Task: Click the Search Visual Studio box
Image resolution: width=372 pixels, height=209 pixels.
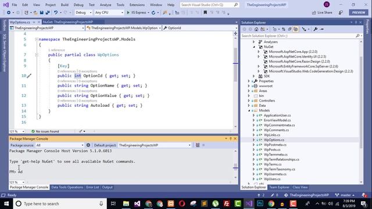Action: coord(209,5)
